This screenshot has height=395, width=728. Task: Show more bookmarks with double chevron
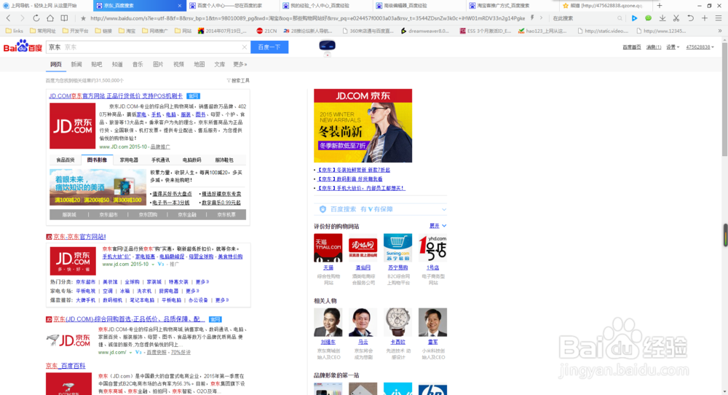[x=720, y=31]
